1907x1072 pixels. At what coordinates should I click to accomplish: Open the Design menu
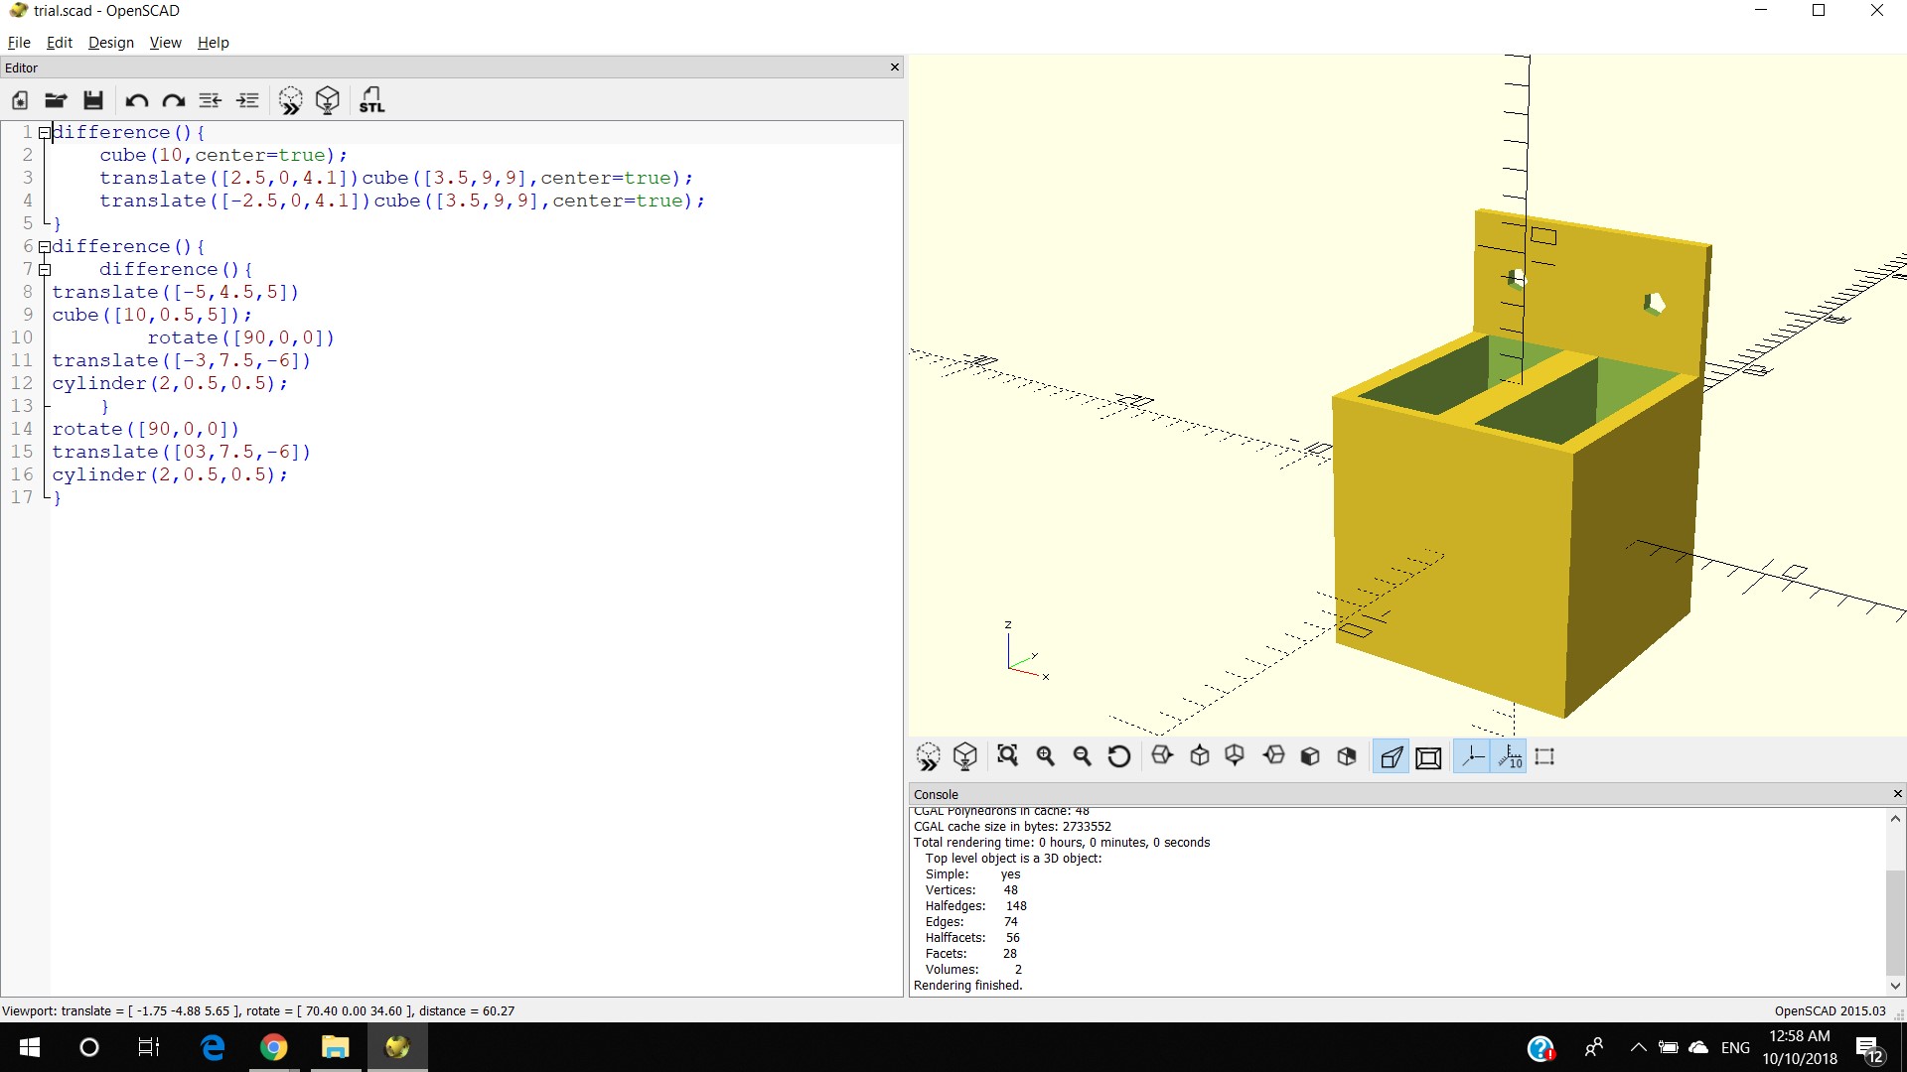coord(110,43)
